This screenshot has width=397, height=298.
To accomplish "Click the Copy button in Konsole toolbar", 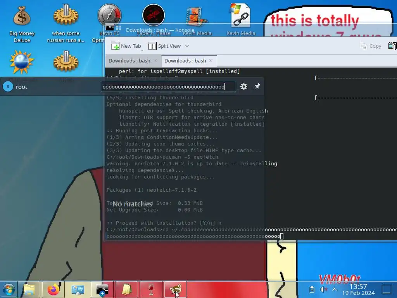I will coord(370,46).
